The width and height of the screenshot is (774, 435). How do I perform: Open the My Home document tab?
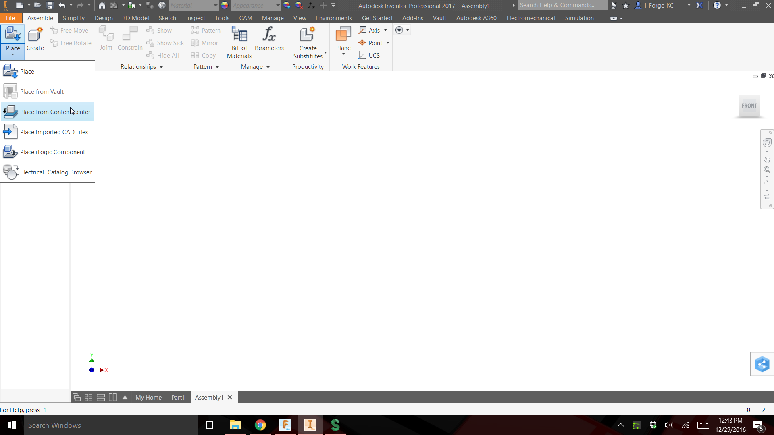[149, 397]
